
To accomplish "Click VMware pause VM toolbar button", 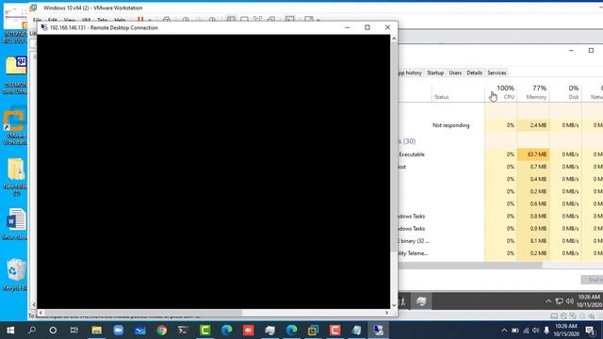I will point(140,19).
